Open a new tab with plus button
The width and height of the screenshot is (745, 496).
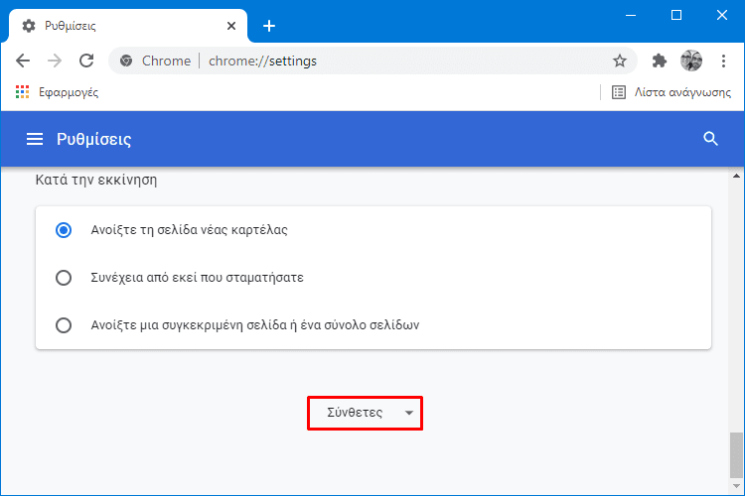coord(269,26)
